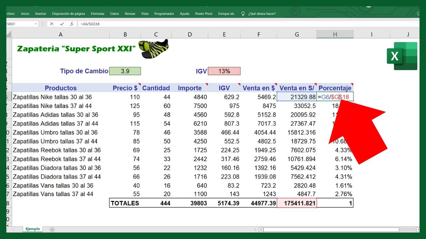Screen dimensions: 426x239
Task: Click the 44977.39 total cell
Action: [259, 203]
